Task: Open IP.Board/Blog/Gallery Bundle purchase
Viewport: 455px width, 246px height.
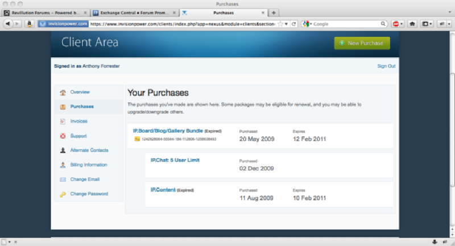Action: click(x=168, y=131)
